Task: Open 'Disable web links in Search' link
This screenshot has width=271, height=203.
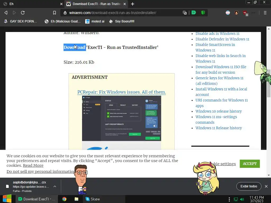Action: [x=220, y=58]
